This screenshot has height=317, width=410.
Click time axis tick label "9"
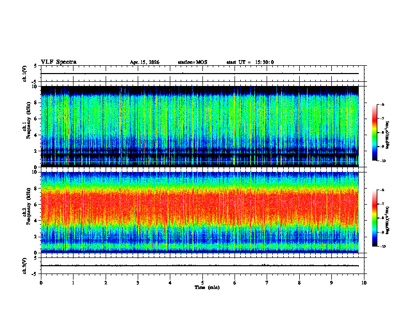331,283
